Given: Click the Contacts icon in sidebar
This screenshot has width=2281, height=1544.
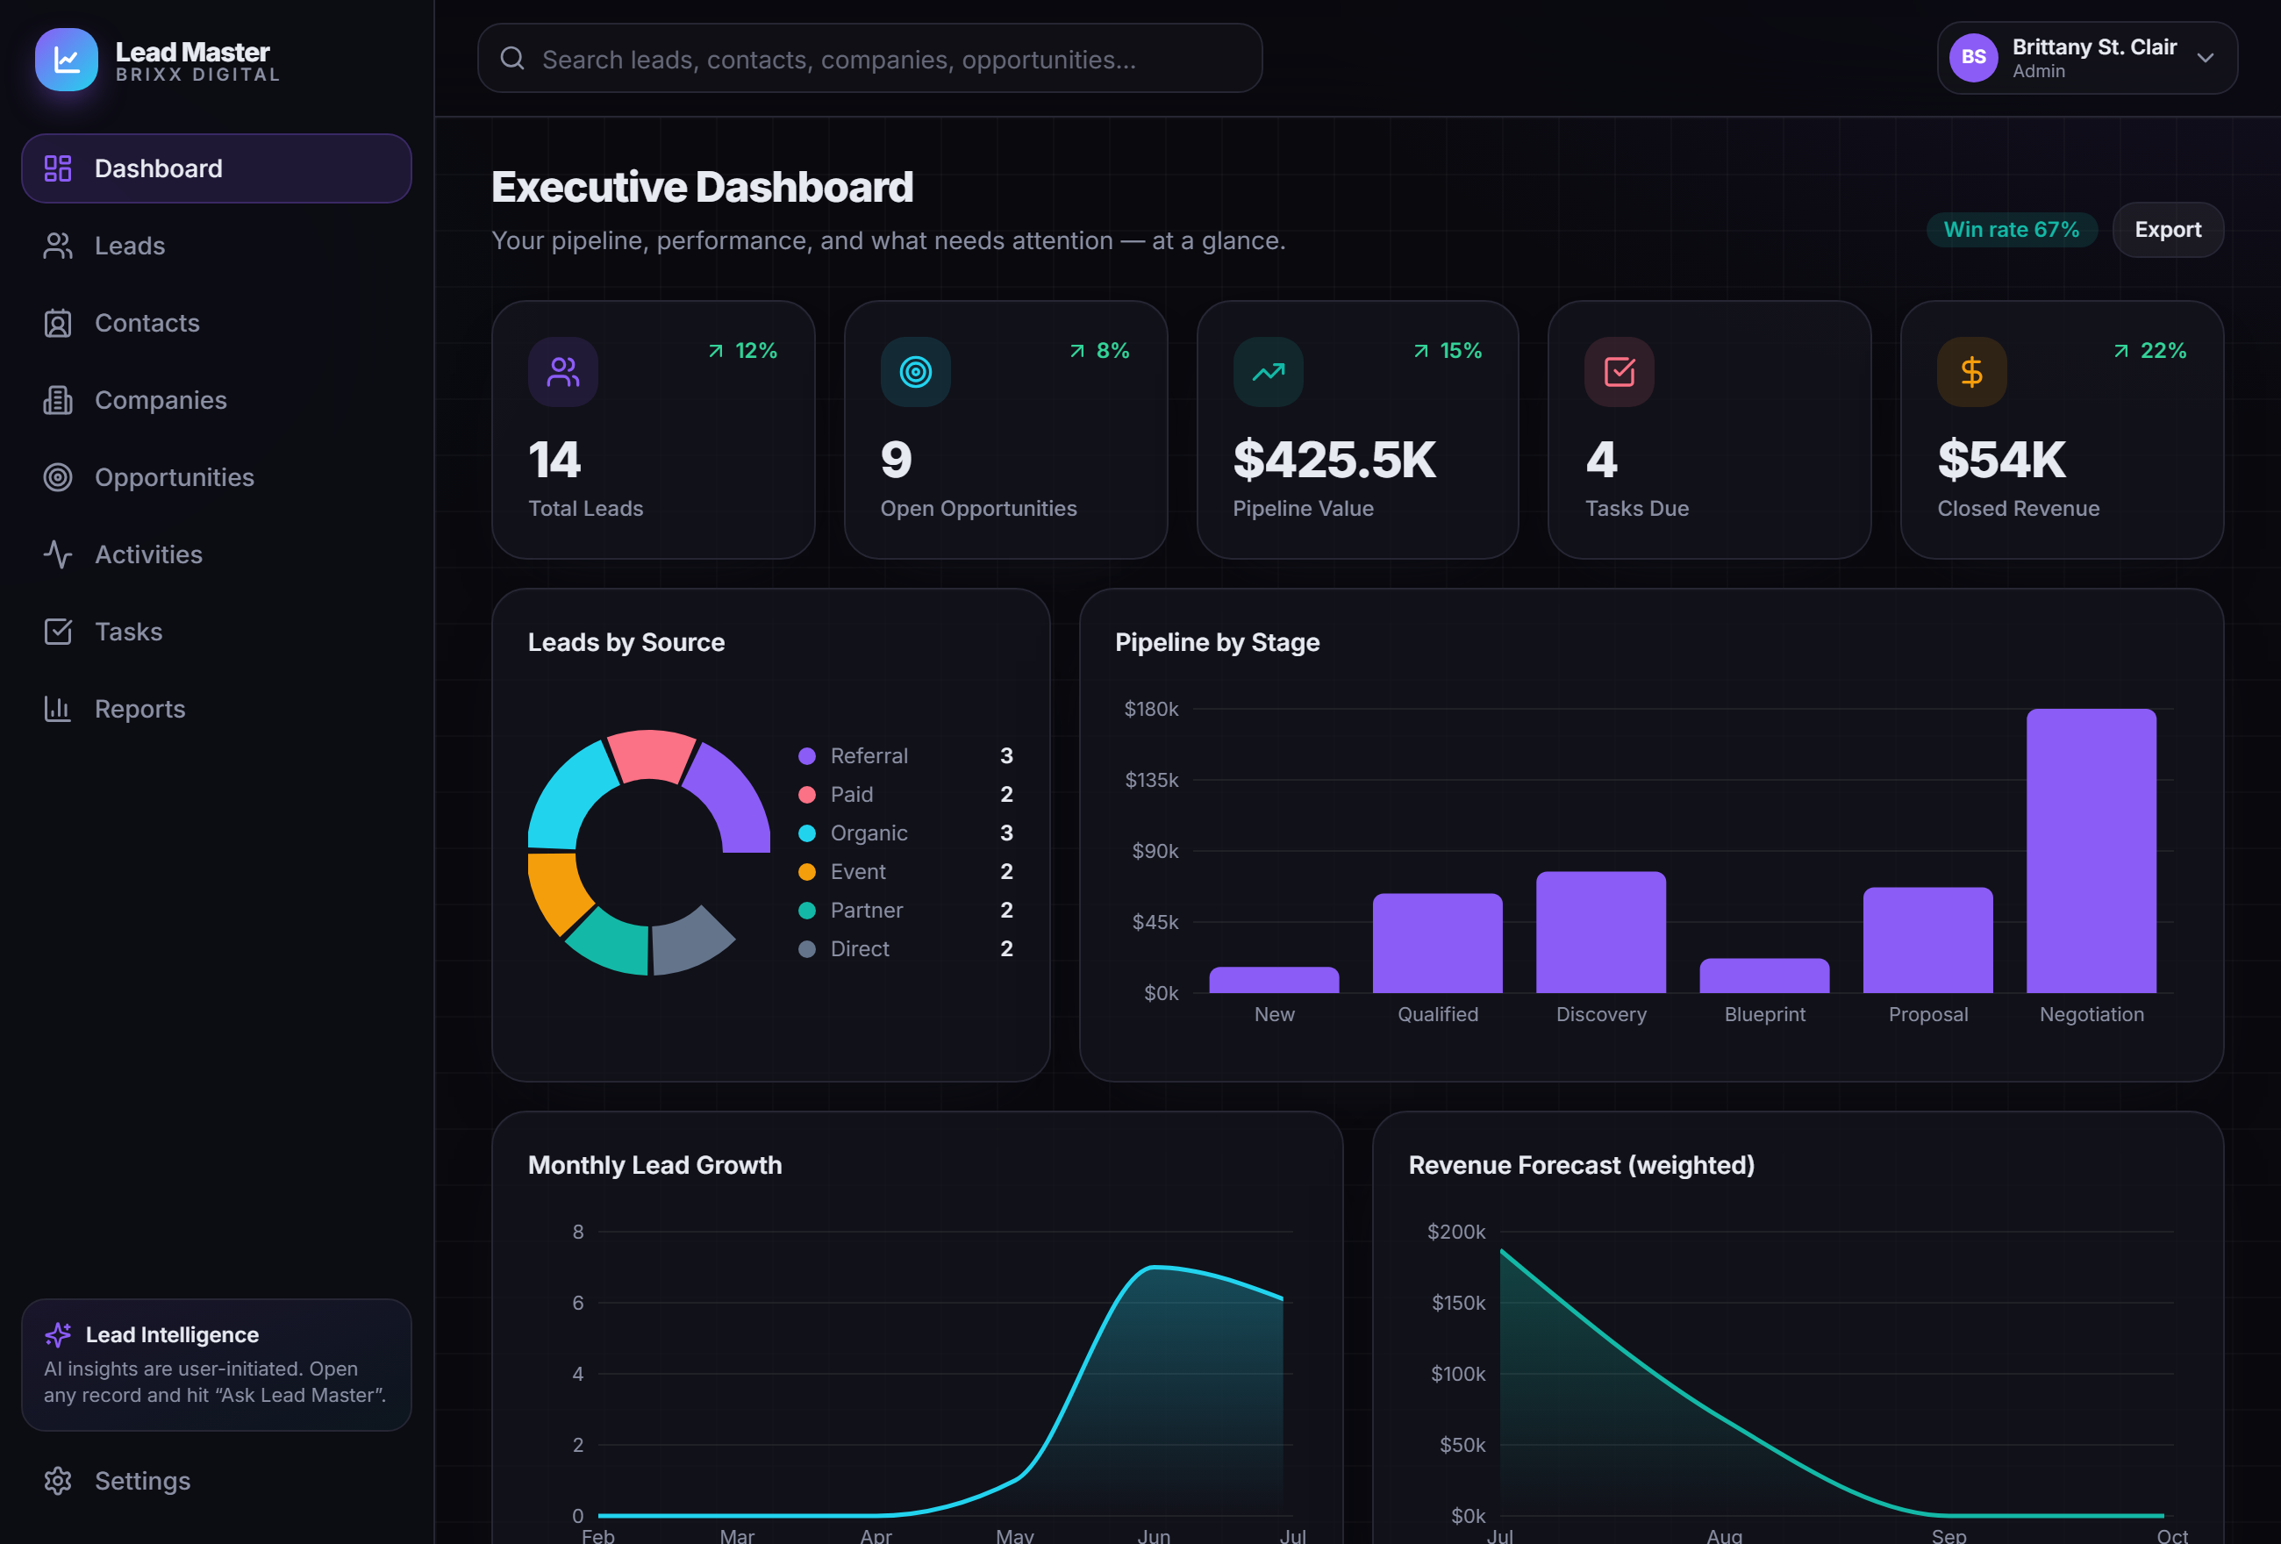Looking at the screenshot, I should pyautogui.click(x=58, y=323).
